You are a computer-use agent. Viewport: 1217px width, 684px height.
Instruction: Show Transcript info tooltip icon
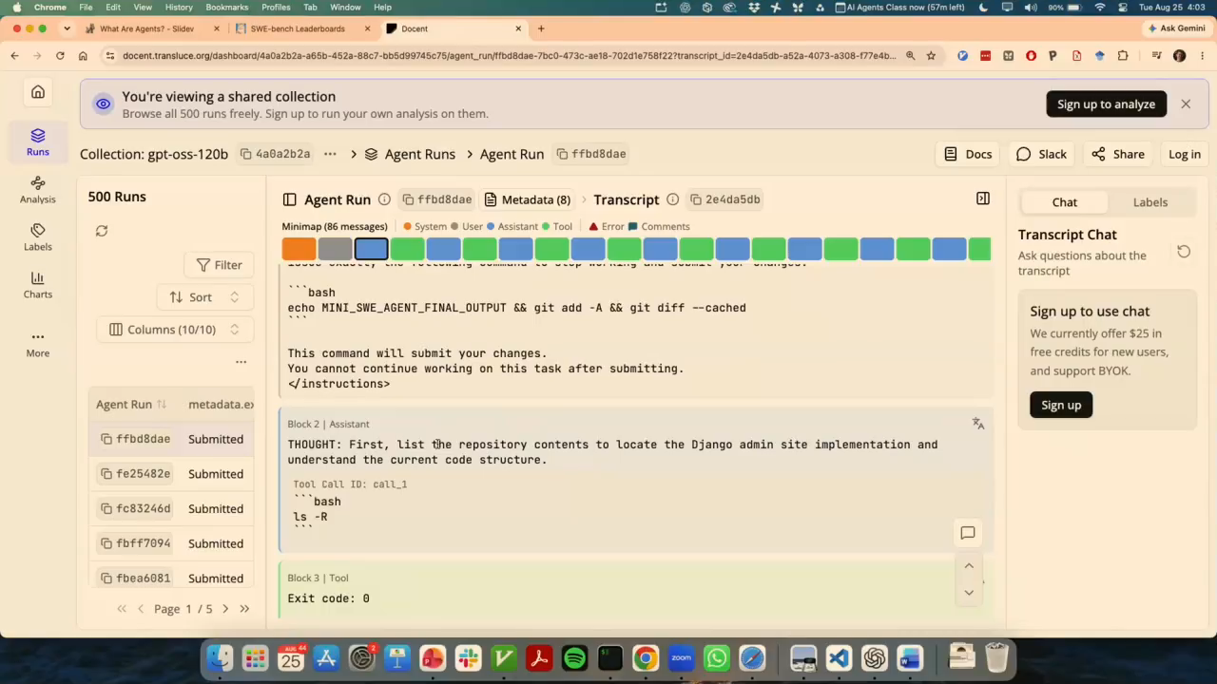672,199
